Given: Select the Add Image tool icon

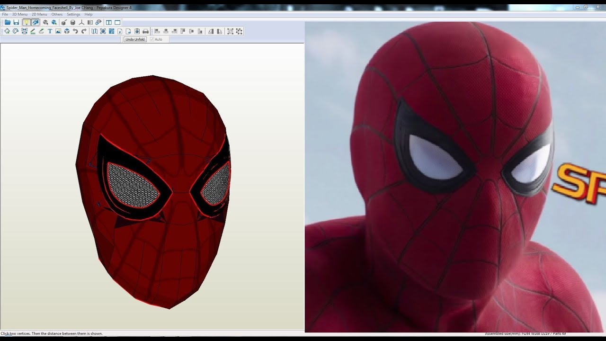Looking at the screenshot, I should [x=58, y=31].
